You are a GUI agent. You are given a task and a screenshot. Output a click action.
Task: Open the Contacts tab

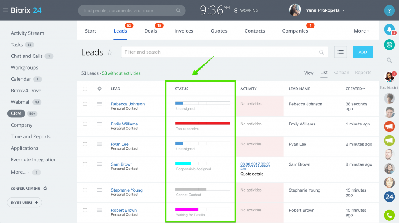click(255, 31)
